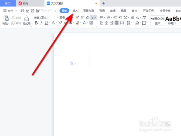Apply the 标题 1 style
Image resolution: width=181 pixels, height=136 pixels.
(x=173, y=20)
